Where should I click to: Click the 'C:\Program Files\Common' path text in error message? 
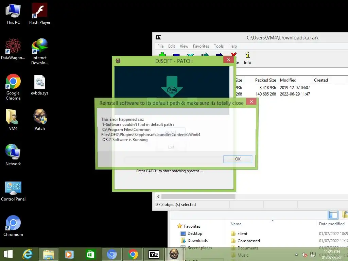126,129
